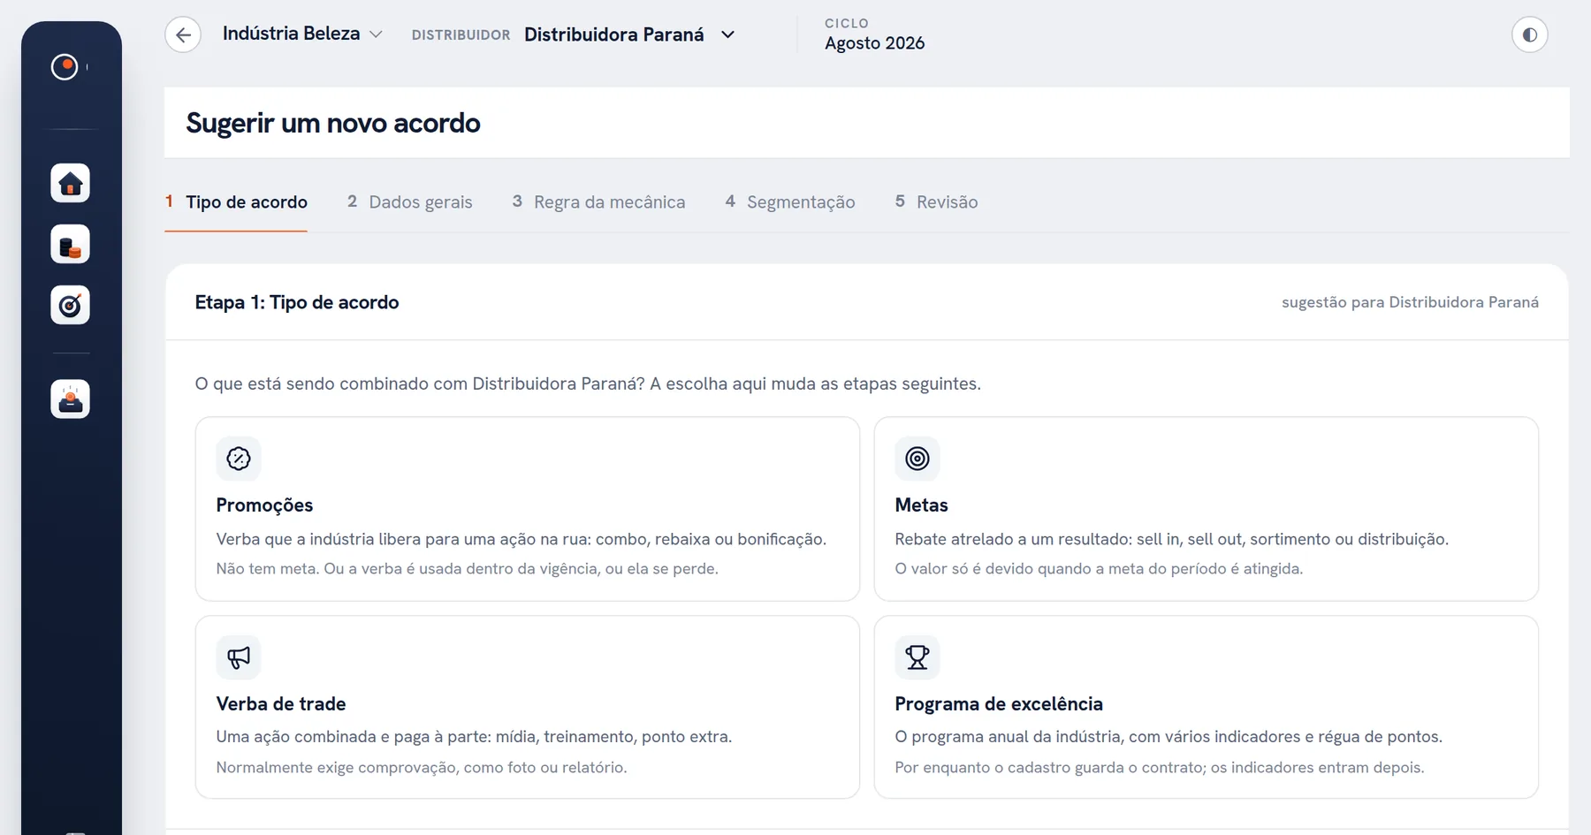This screenshot has width=1591, height=835.
Task: Toggle dark mode contrast button
Action: pyautogui.click(x=1529, y=34)
